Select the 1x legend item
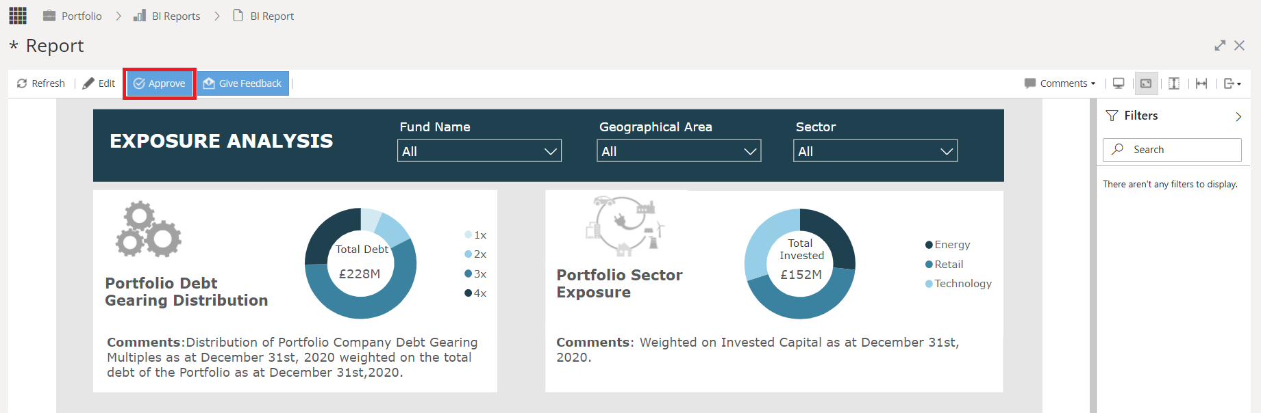The height and width of the screenshot is (413, 1261). (475, 235)
